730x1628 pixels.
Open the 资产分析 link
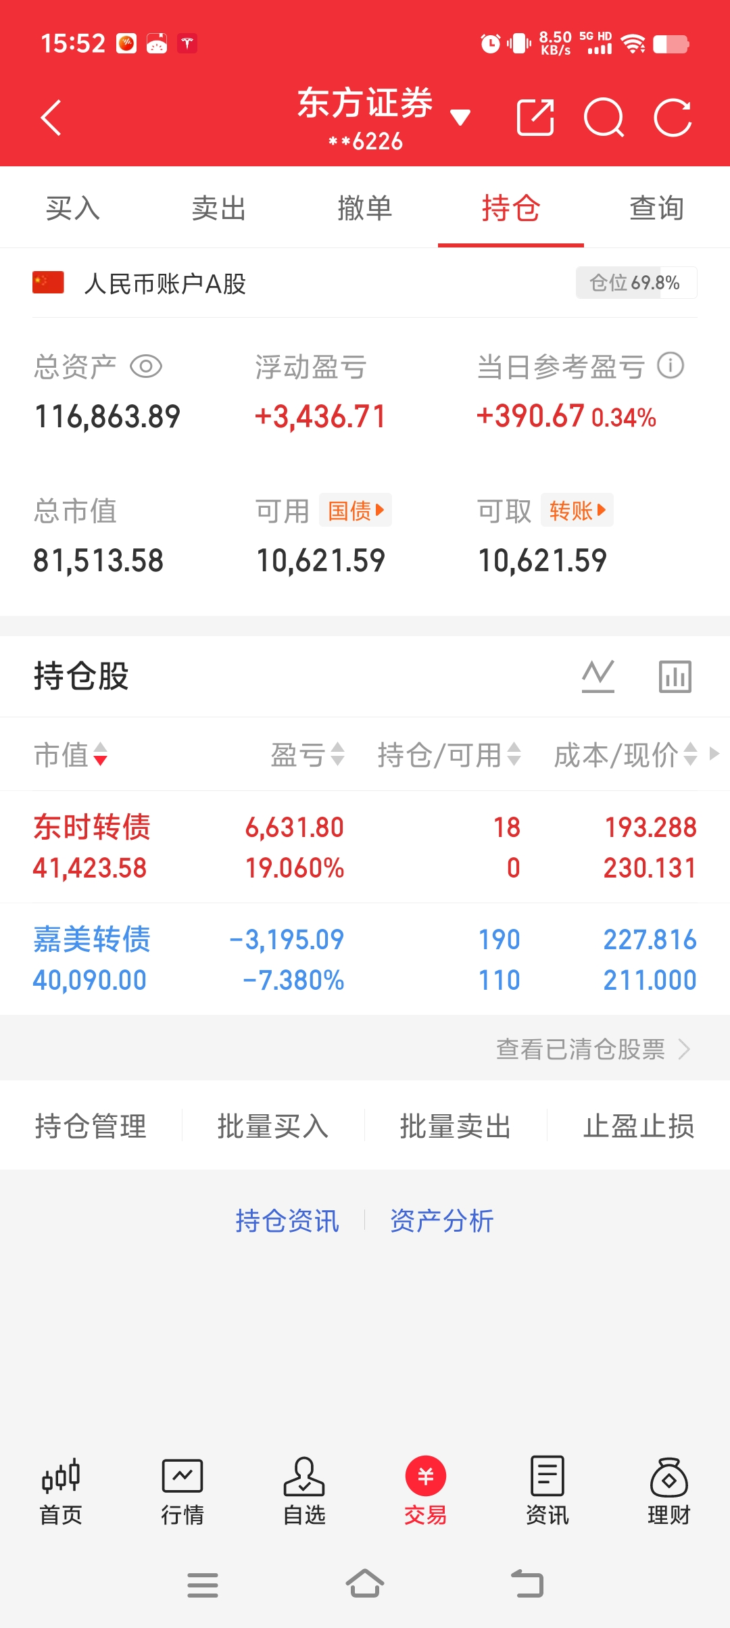pyautogui.click(x=442, y=1221)
